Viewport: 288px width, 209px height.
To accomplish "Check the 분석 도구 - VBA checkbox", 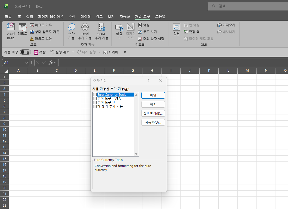I will point(95,99).
